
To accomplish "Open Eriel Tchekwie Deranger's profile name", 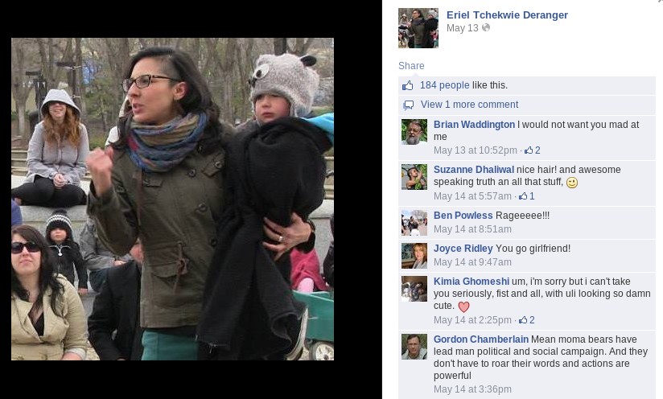I will click(507, 14).
